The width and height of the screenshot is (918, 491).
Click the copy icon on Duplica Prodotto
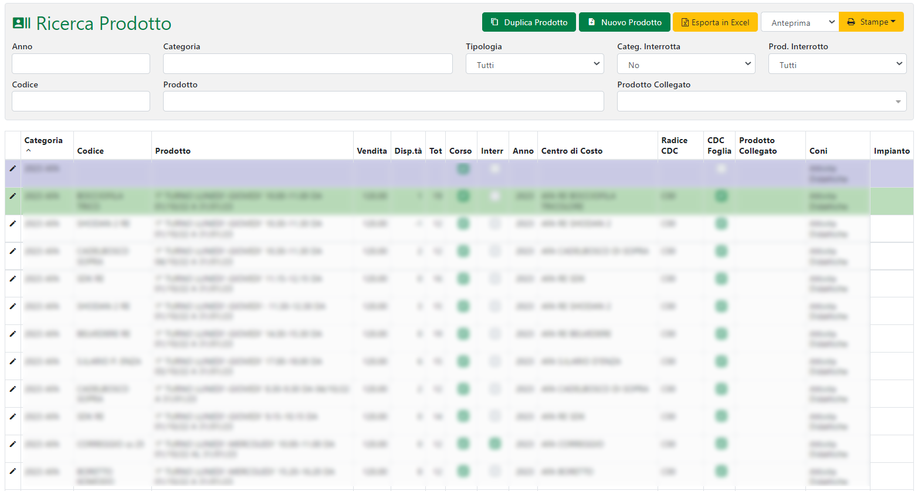pos(494,22)
